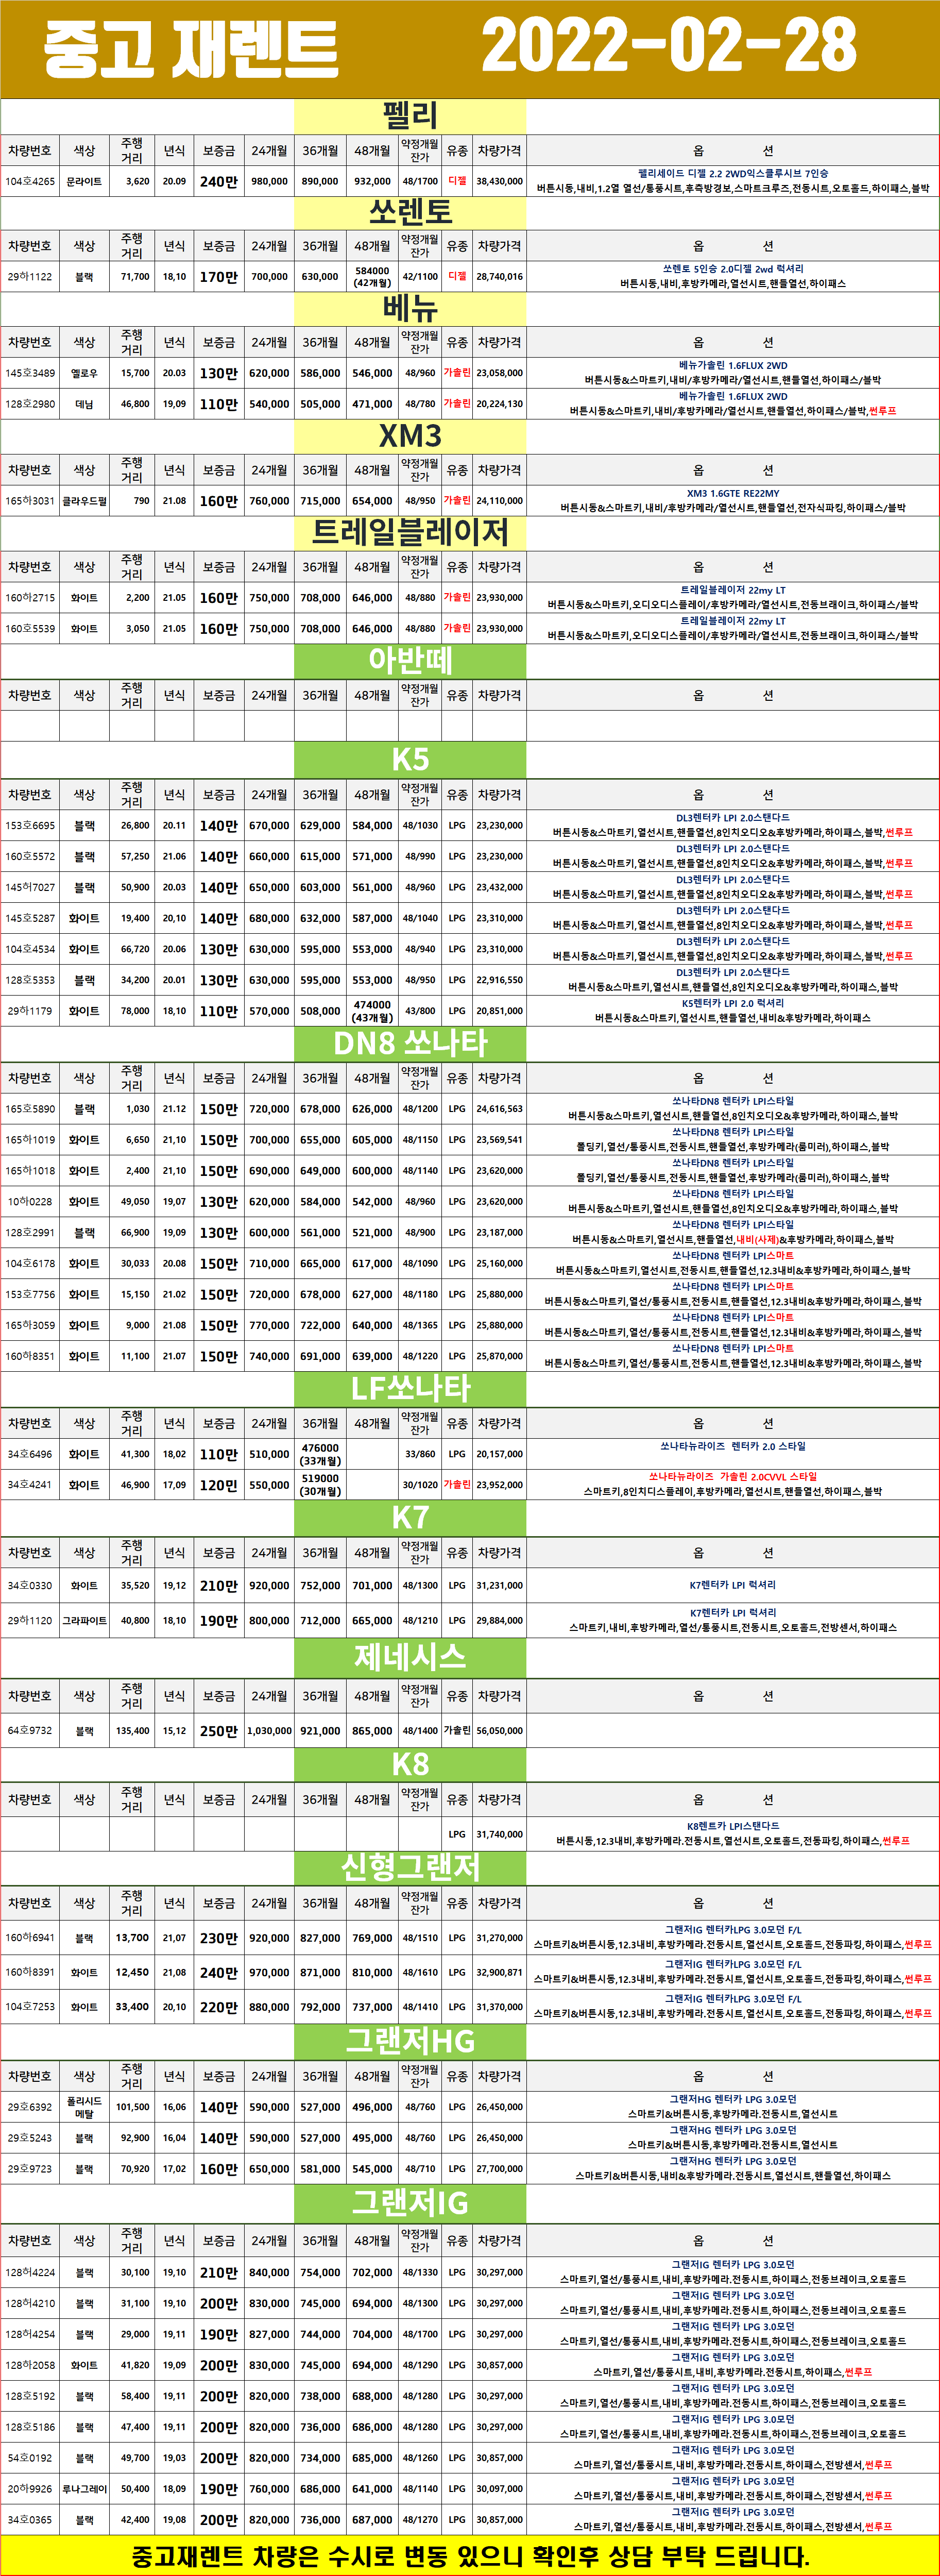Click vehicle number 20하9926
Viewport: 940px width, 2576px height.
(x=30, y=2489)
